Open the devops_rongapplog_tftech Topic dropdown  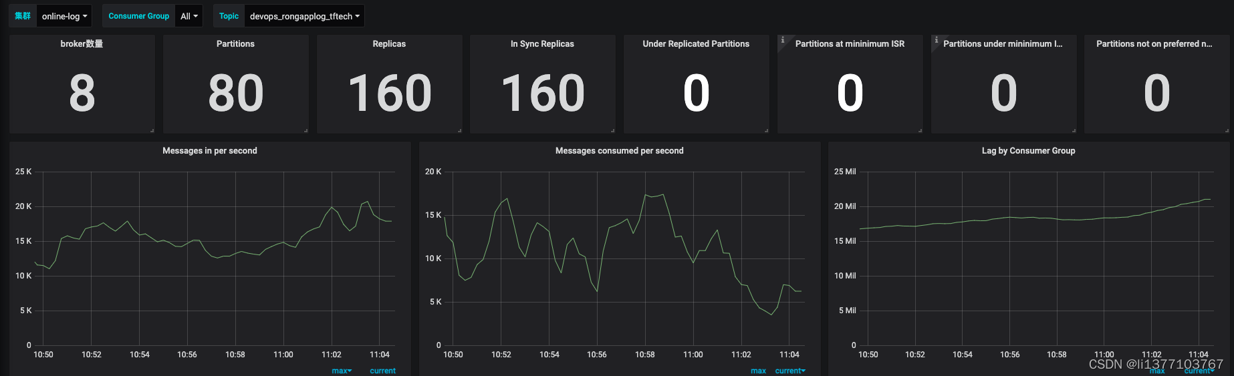304,16
